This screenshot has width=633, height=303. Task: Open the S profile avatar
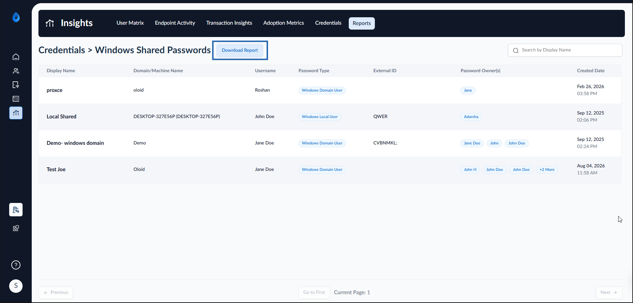[x=16, y=286]
